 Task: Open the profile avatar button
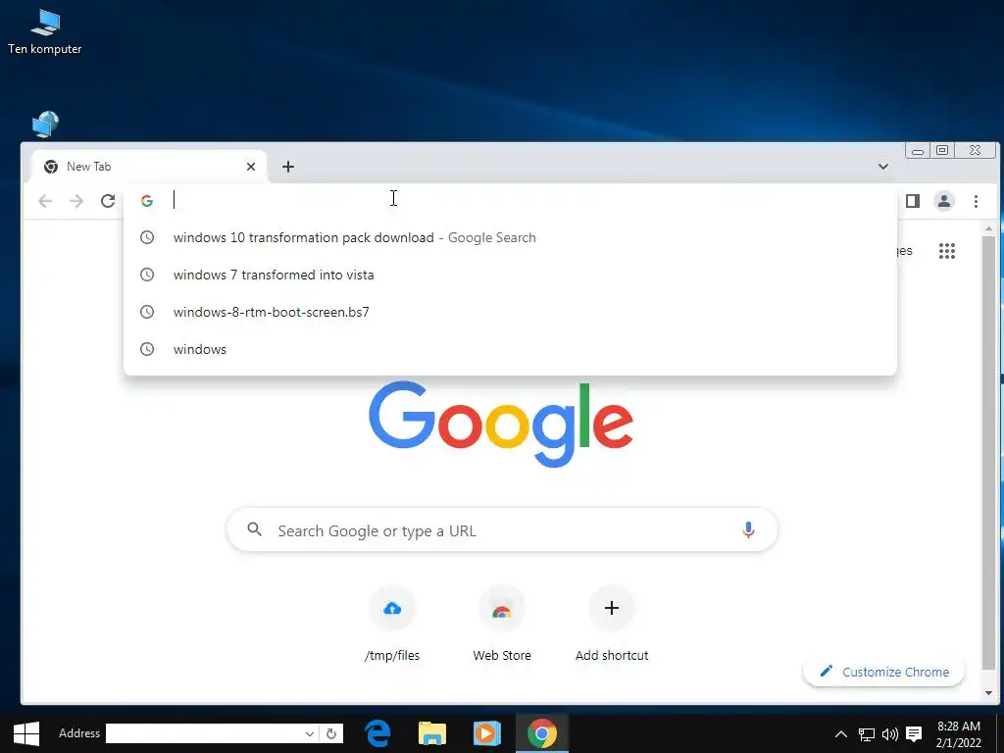944,201
